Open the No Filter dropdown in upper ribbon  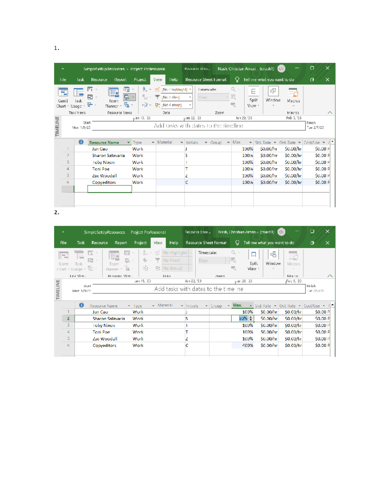190,97
